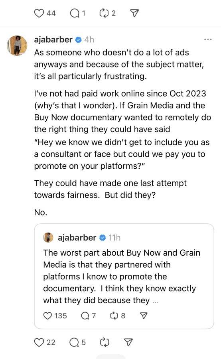Open the small ajabarber avatar in quoted post
Image resolution: width=221 pixels, height=359 pixels.
click(x=48, y=237)
